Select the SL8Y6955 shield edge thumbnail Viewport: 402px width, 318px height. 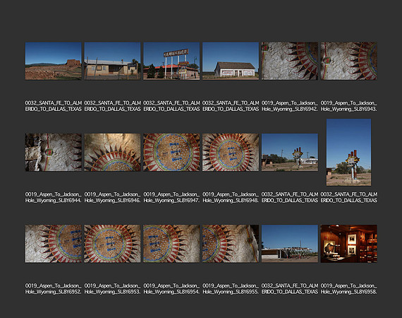231,244
